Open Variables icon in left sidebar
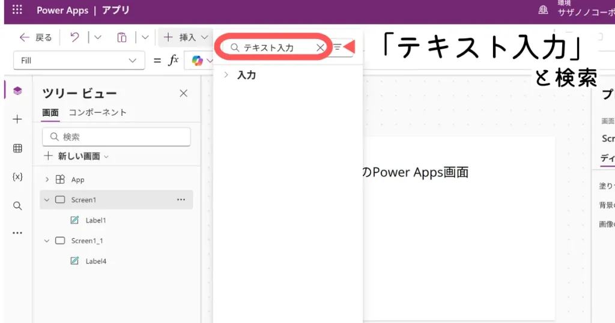This screenshot has height=323, width=615. click(x=17, y=177)
